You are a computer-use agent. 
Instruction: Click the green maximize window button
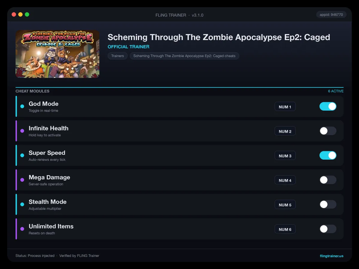[27, 14]
